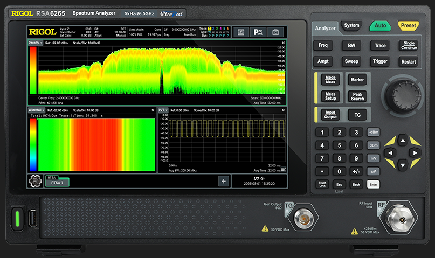Push the left arrow key

click(x=390, y=152)
